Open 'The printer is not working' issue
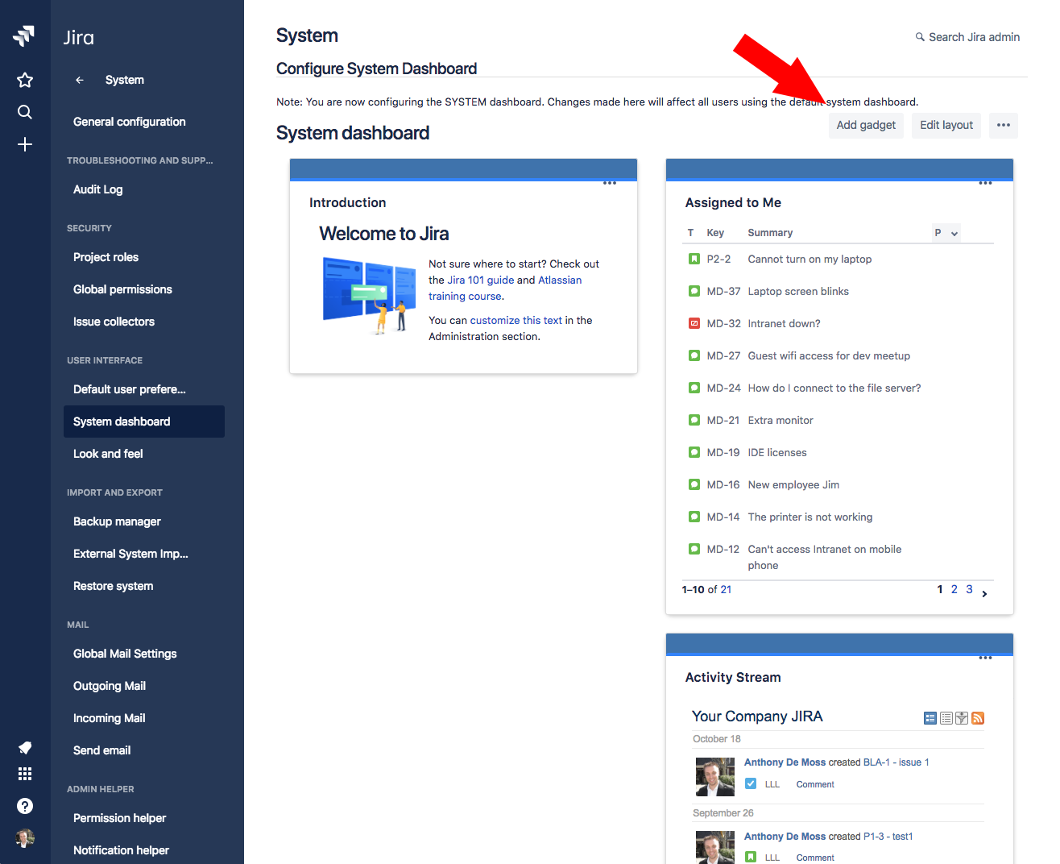This screenshot has height=864, width=1060. click(810, 517)
